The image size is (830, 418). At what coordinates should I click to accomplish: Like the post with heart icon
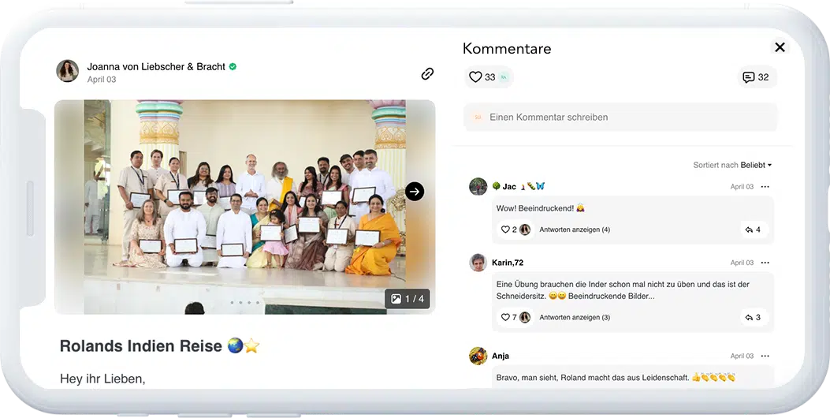[475, 77]
